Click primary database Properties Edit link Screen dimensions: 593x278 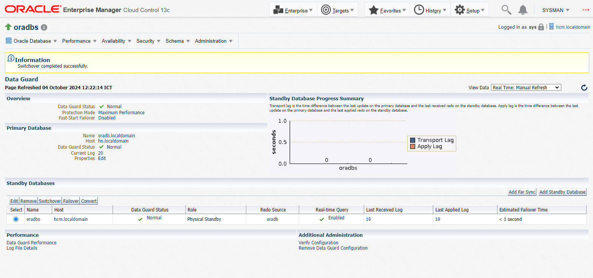tap(102, 158)
